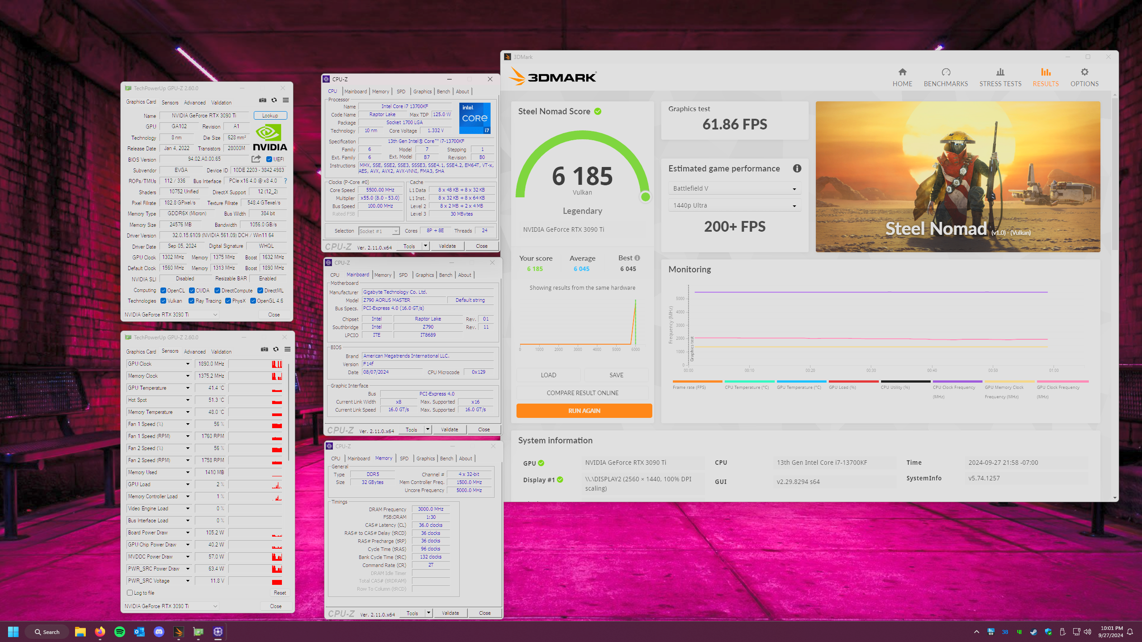
Task: Click the orange RUN AGAIN button
Action: [584, 411]
